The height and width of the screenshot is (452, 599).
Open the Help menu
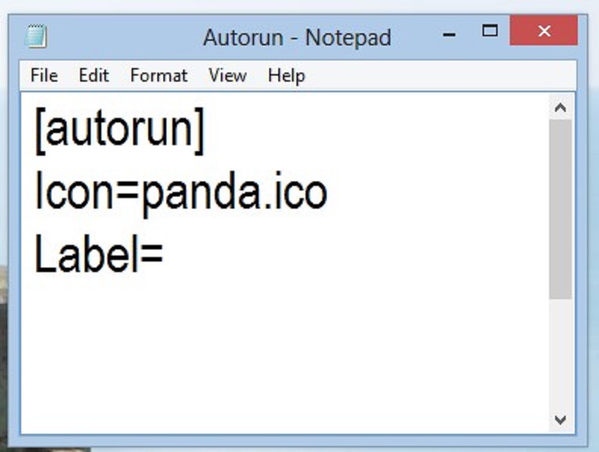pyautogui.click(x=287, y=75)
